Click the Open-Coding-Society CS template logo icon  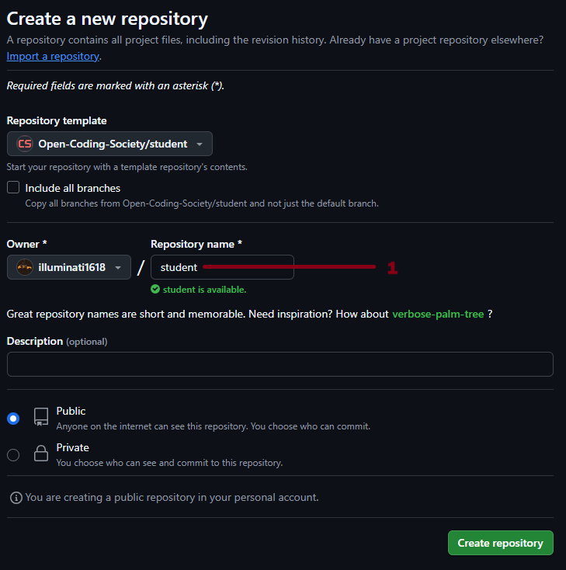coord(25,144)
